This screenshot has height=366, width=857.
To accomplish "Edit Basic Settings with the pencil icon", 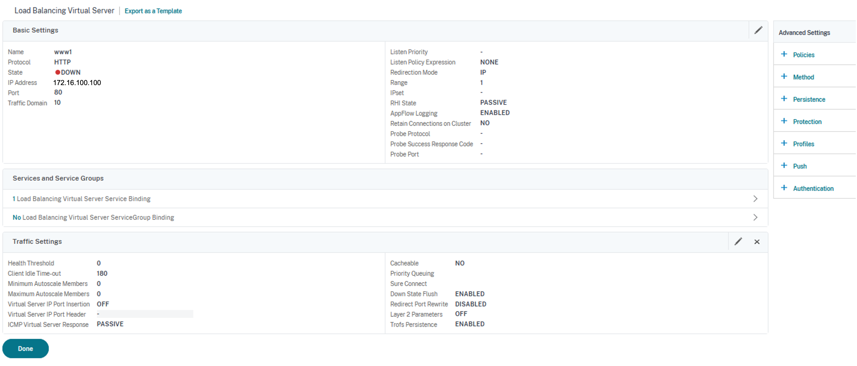I will [x=758, y=30].
